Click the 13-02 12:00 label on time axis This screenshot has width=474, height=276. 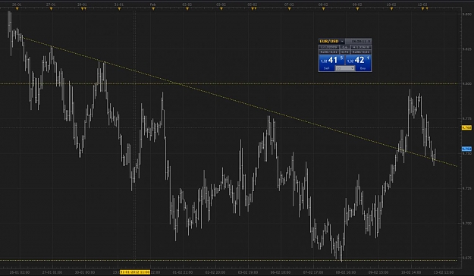444,272
